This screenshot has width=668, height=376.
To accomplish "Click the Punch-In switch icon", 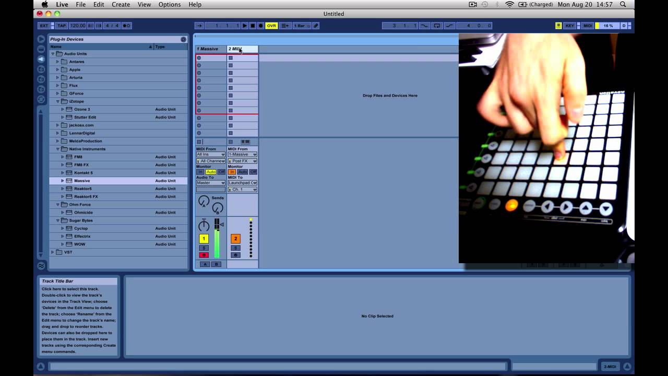I will pyautogui.click(x=424, y=26).
